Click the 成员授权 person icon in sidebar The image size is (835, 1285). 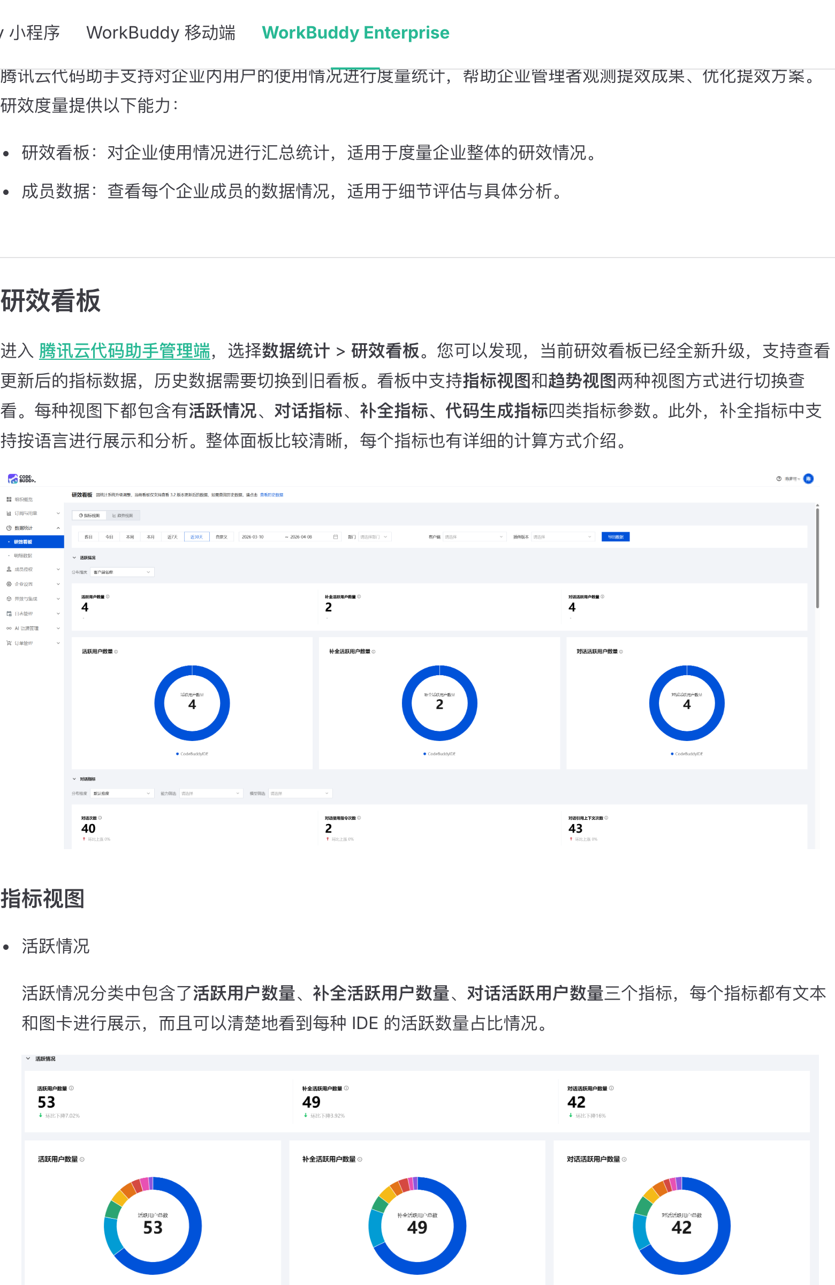tap(9, 569)
